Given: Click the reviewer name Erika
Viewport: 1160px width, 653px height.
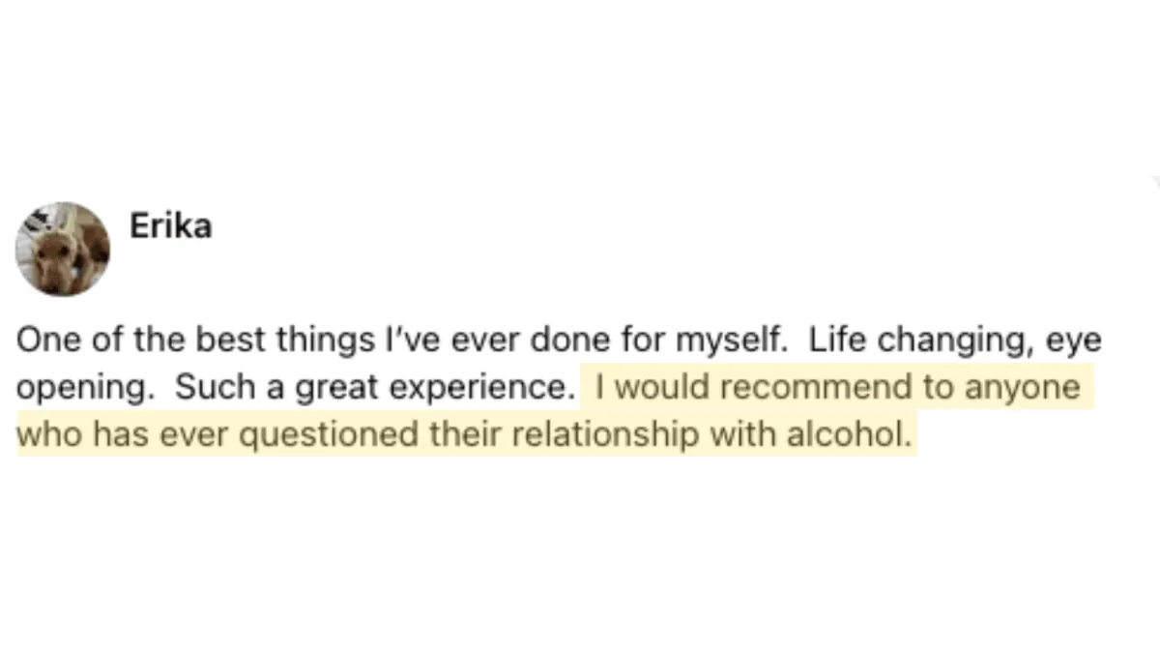Looking at the screenshot, I should pyautogui.click(x=171, y=226).
